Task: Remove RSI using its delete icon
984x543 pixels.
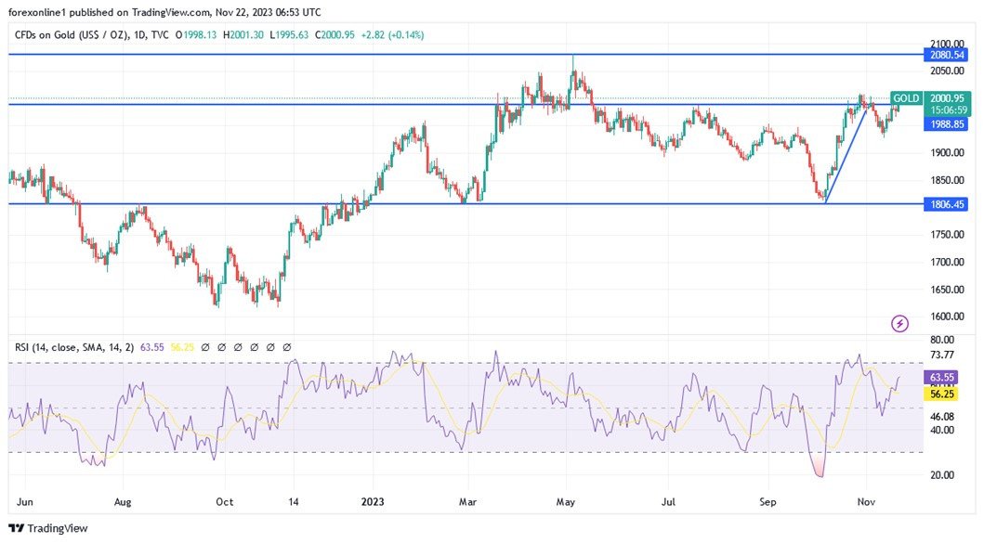Action: [x=269, y=346]
